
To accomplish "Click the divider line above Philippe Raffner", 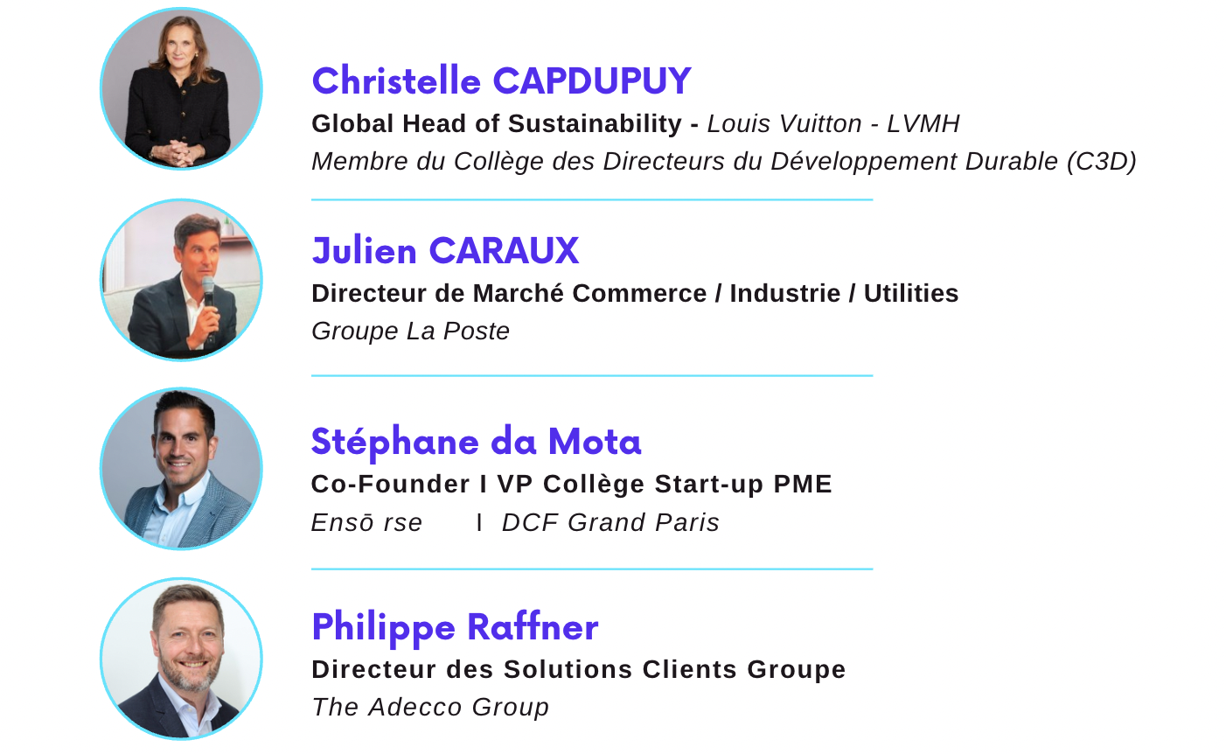I will [592, 569].
